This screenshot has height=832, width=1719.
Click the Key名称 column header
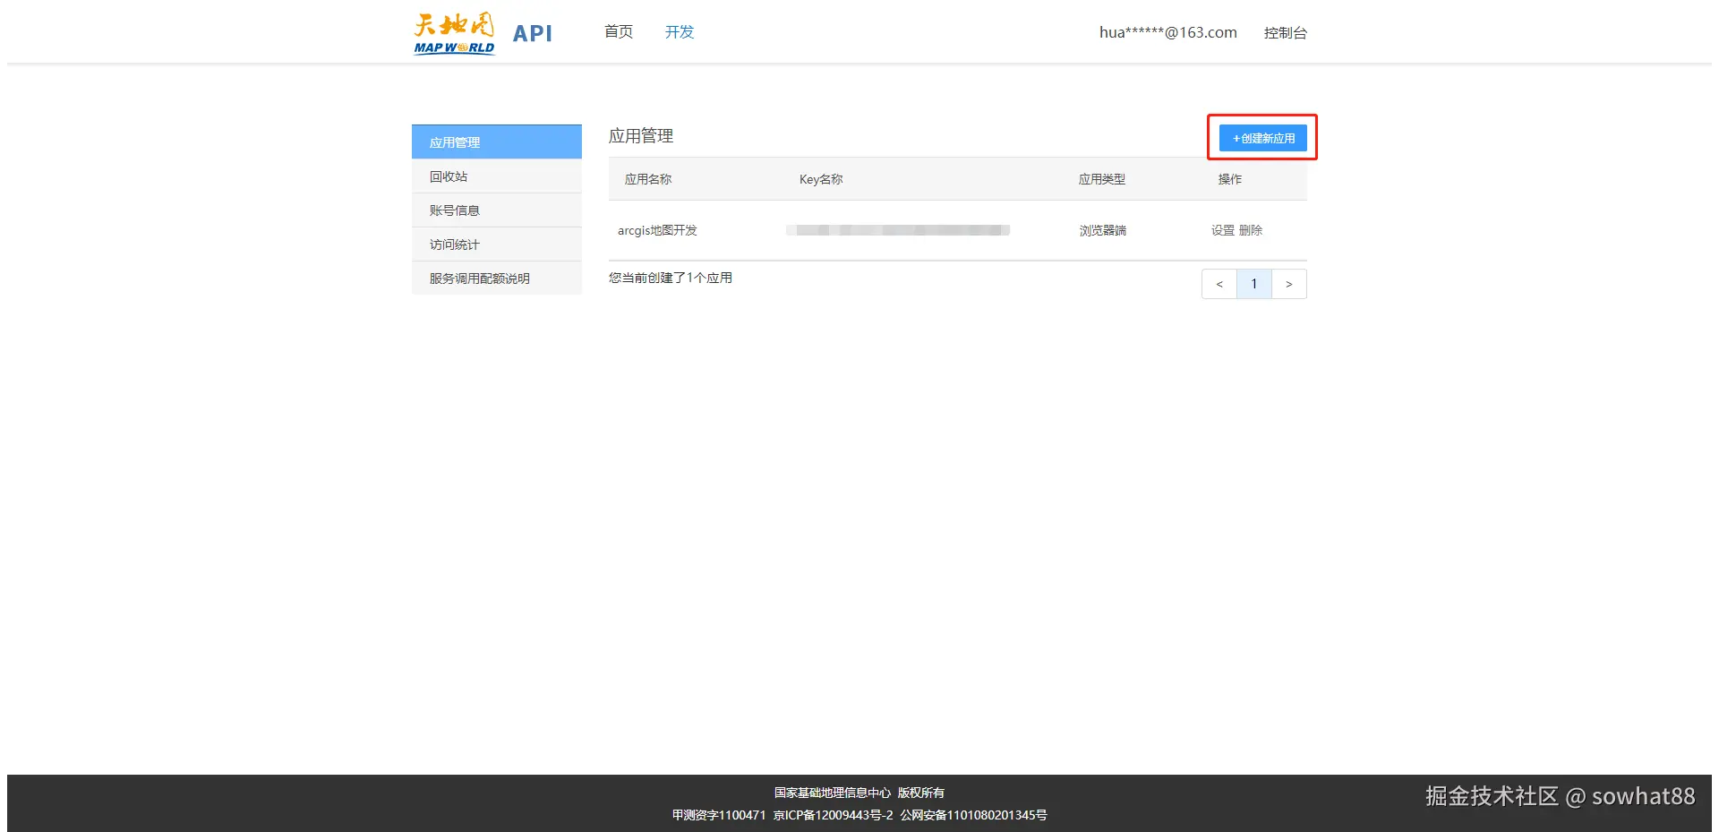pyautogui.click(x=821, y=179)
